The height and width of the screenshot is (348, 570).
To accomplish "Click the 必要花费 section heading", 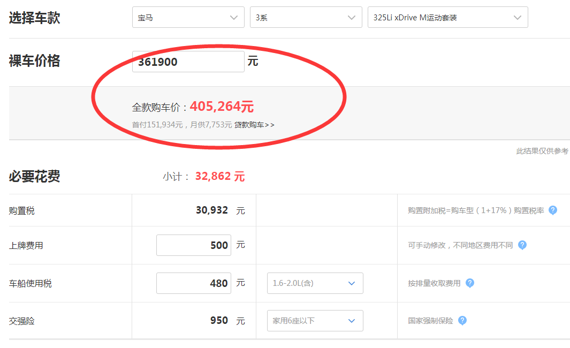I will 35,176.
